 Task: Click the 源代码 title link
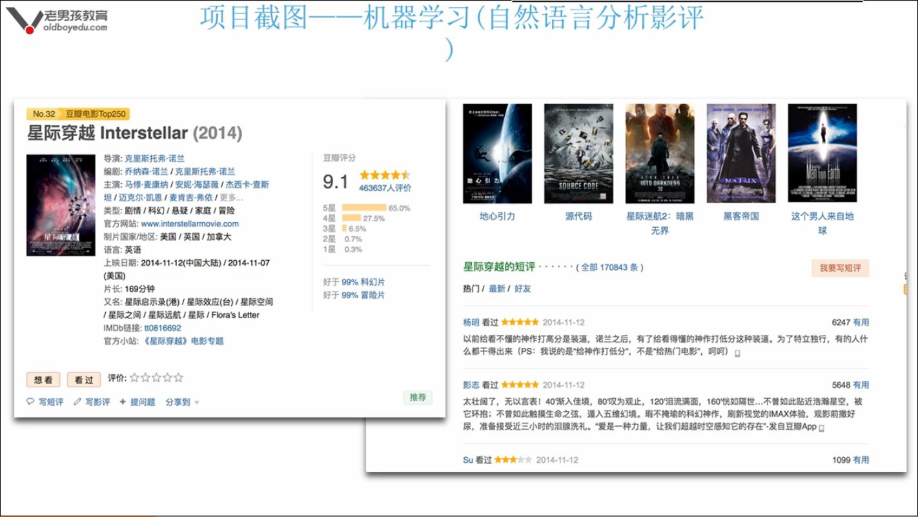click(x=578, y=216)
